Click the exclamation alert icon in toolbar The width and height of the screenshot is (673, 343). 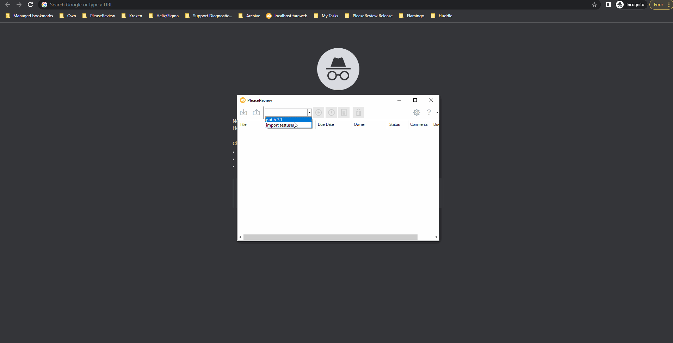click(331, 112)
